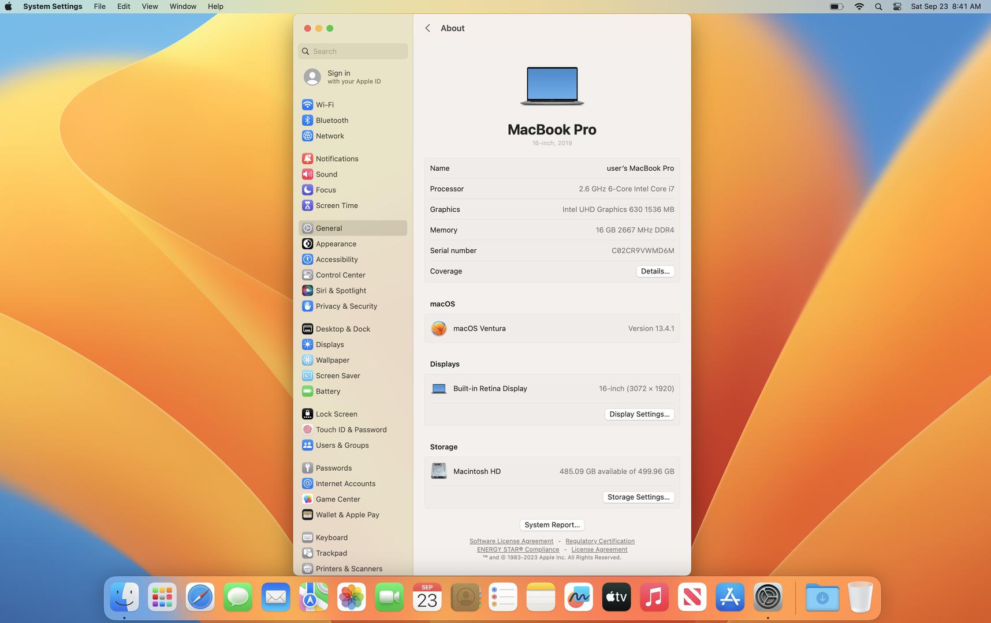Image resolution: width=991 pixels, height=623 pixels.
Task: Open Notifications settings pane
Action: coord(337,159)
